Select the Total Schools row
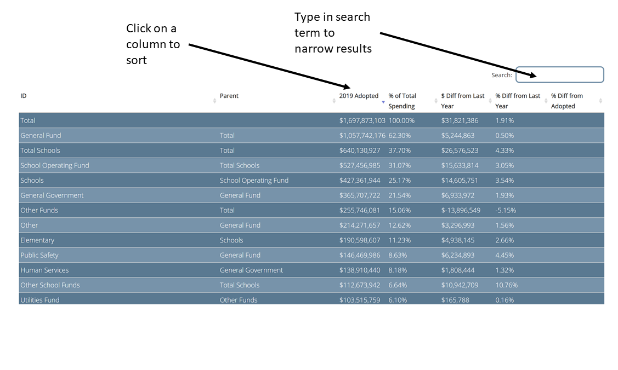618x370 pixels. tap(40, 151)
